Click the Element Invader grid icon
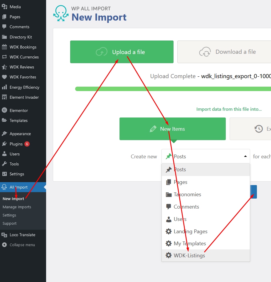Image resolution: width=271 pixels, height=282 pixels. (x=4, y=97)
